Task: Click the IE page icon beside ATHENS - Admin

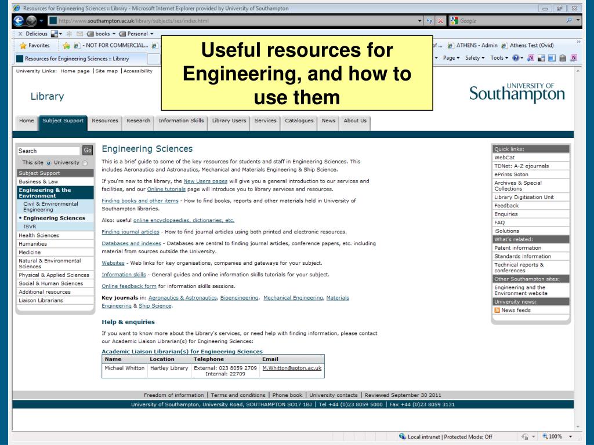Action: tap(450, 45)
